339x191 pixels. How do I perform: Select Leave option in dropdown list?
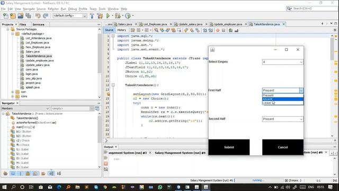pyautogui.click(x=282, y=102)
